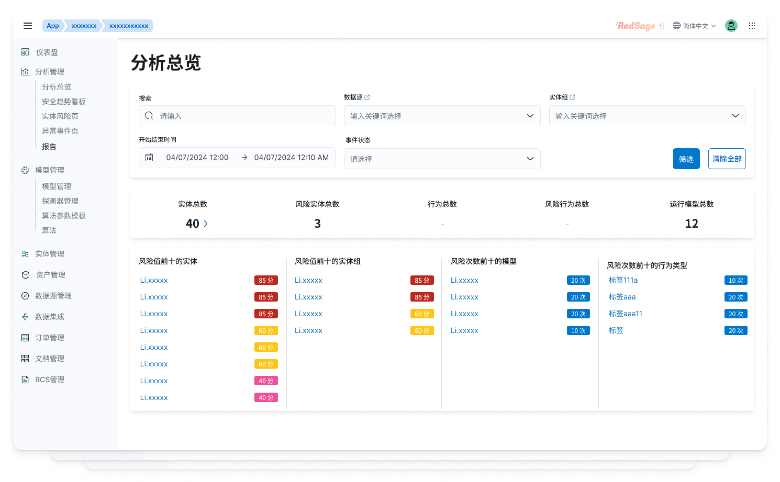Click the 资产管理 cube icon
Viewport: 780px width, 482px height.
(x=25, y=275)
